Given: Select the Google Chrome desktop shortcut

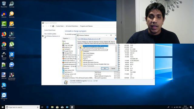Looking at the screenshot, I should tap(4, 46).
